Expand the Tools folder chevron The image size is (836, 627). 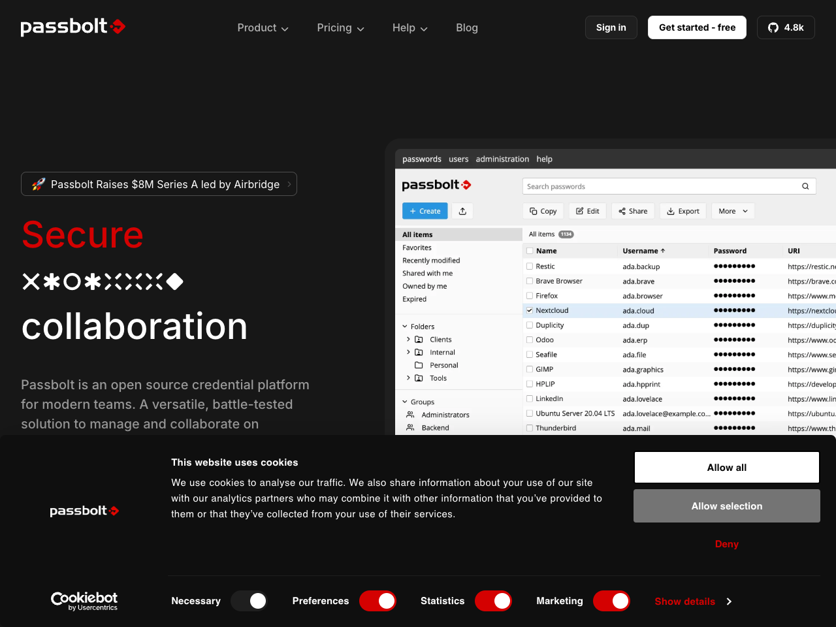click(x=408, y=378)
